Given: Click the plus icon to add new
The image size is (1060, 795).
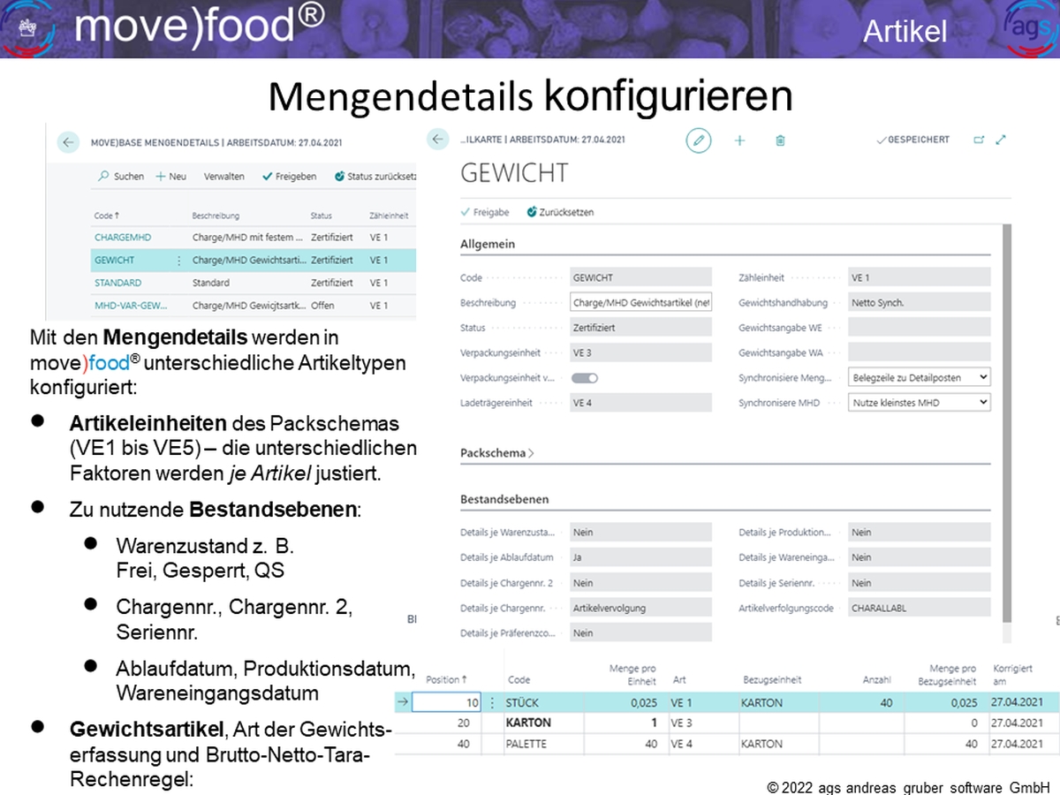Looking at the screenshot, I should [740, 140].
